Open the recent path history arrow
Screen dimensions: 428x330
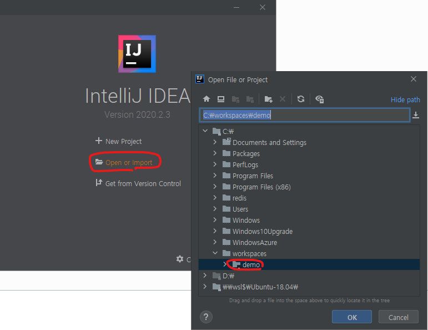(416, 115)
